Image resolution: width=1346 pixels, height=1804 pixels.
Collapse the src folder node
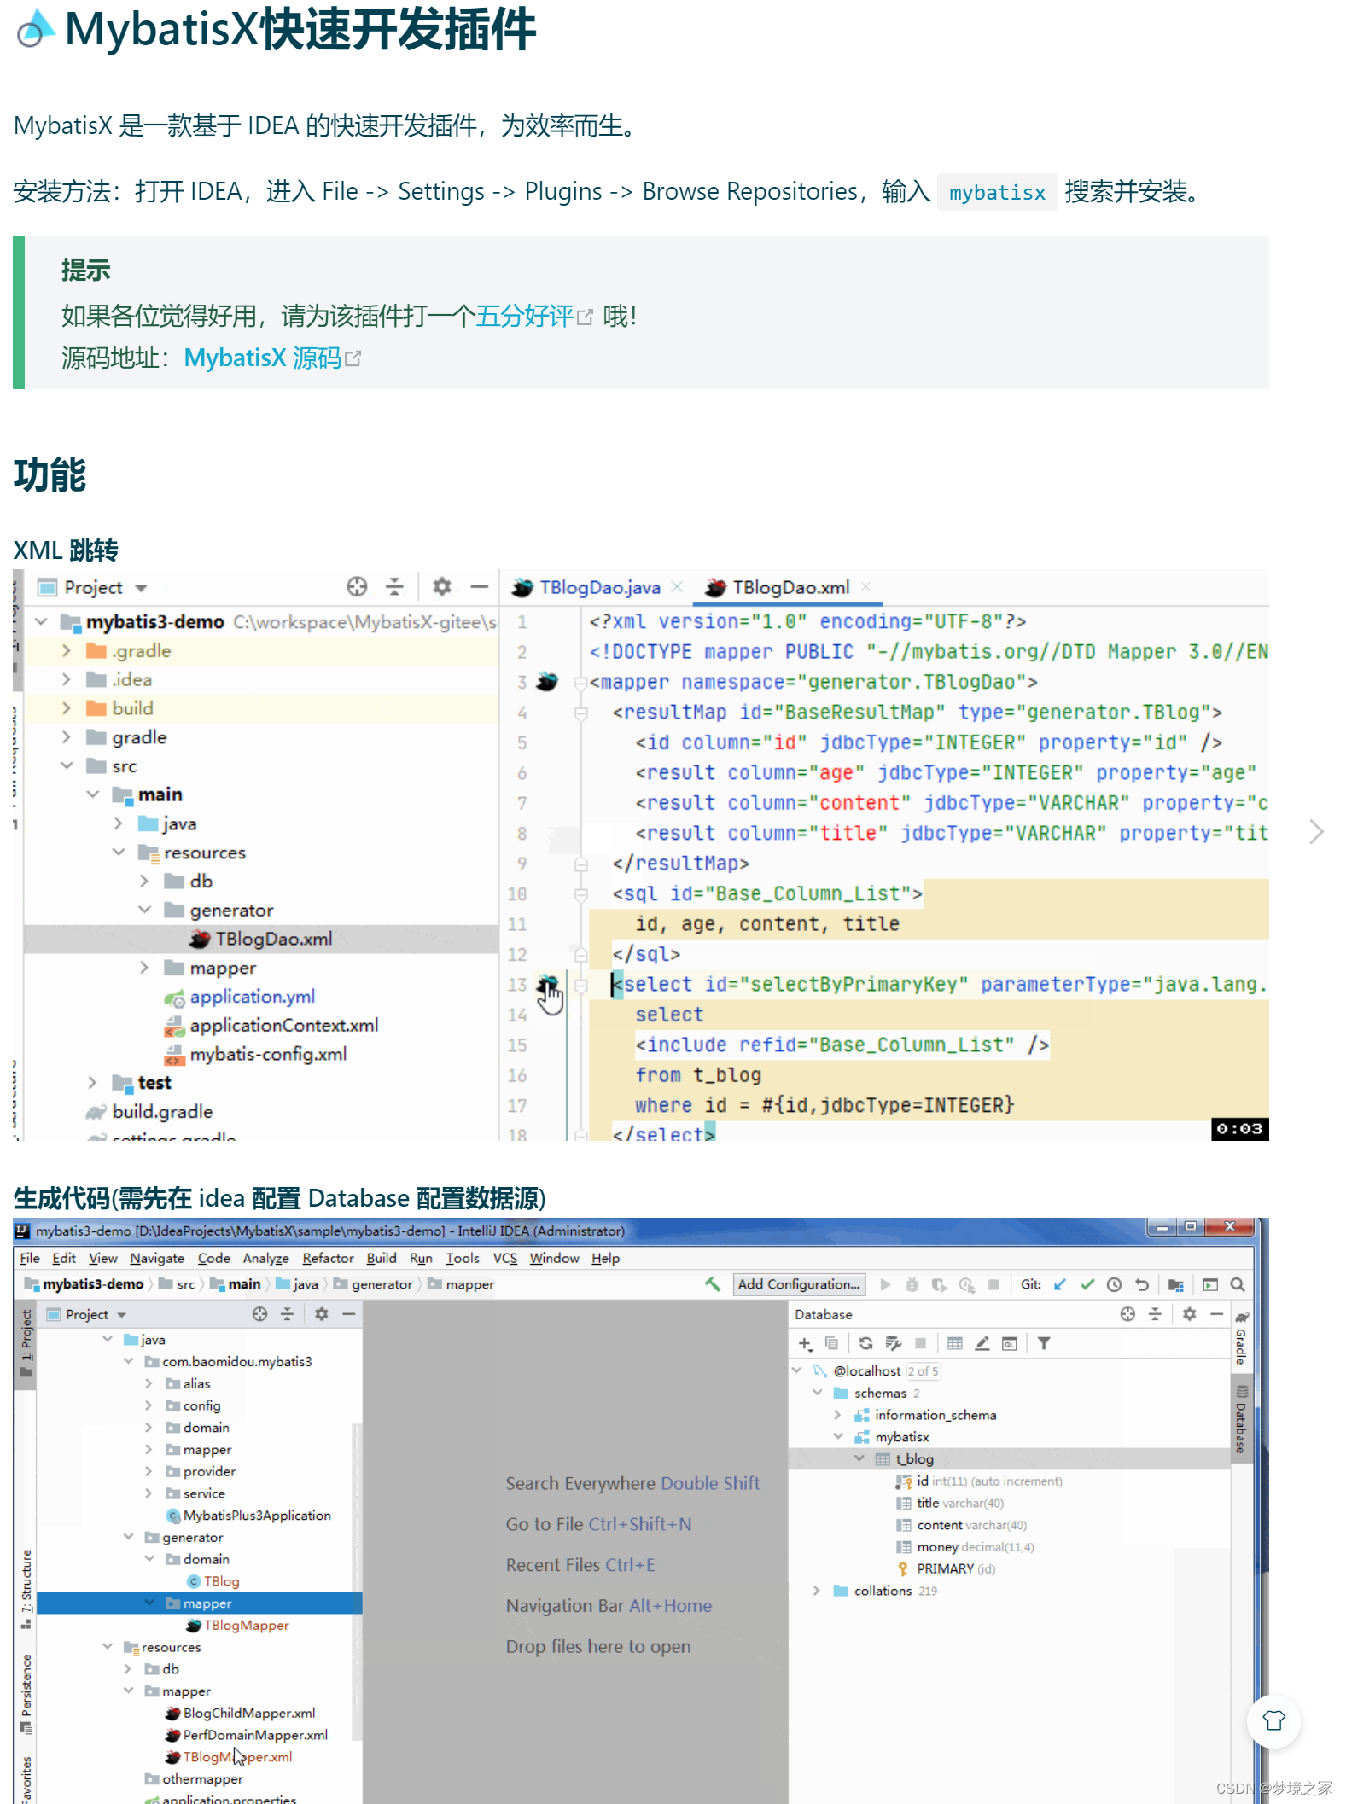pos(67,766)
